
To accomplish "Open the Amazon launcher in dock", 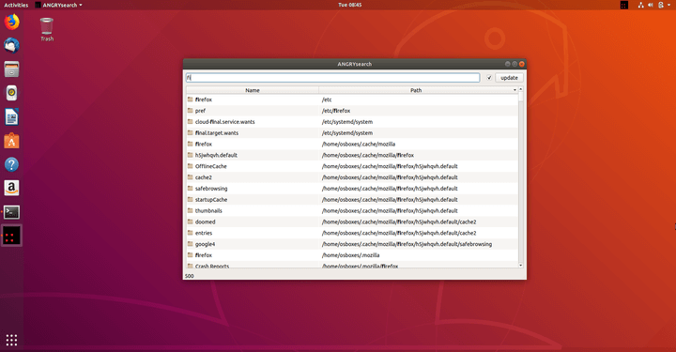I will pos(11,189).
